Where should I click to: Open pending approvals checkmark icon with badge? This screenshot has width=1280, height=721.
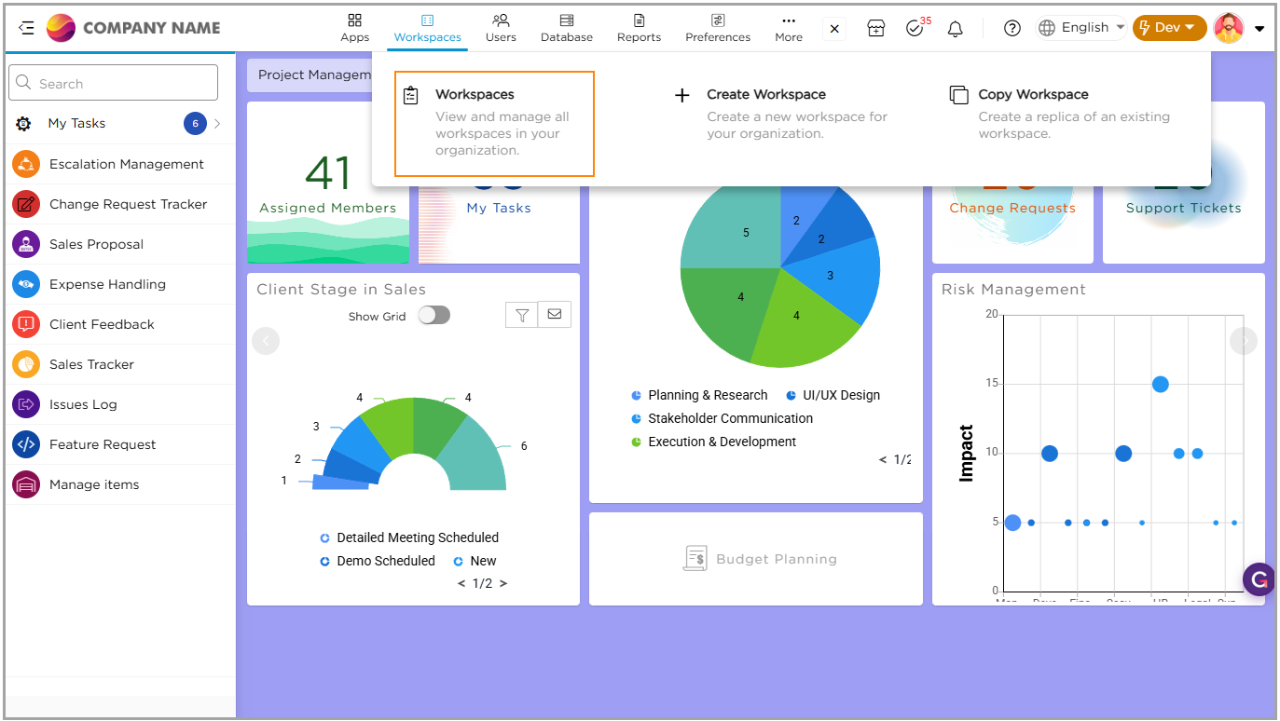tap(915, 29)
